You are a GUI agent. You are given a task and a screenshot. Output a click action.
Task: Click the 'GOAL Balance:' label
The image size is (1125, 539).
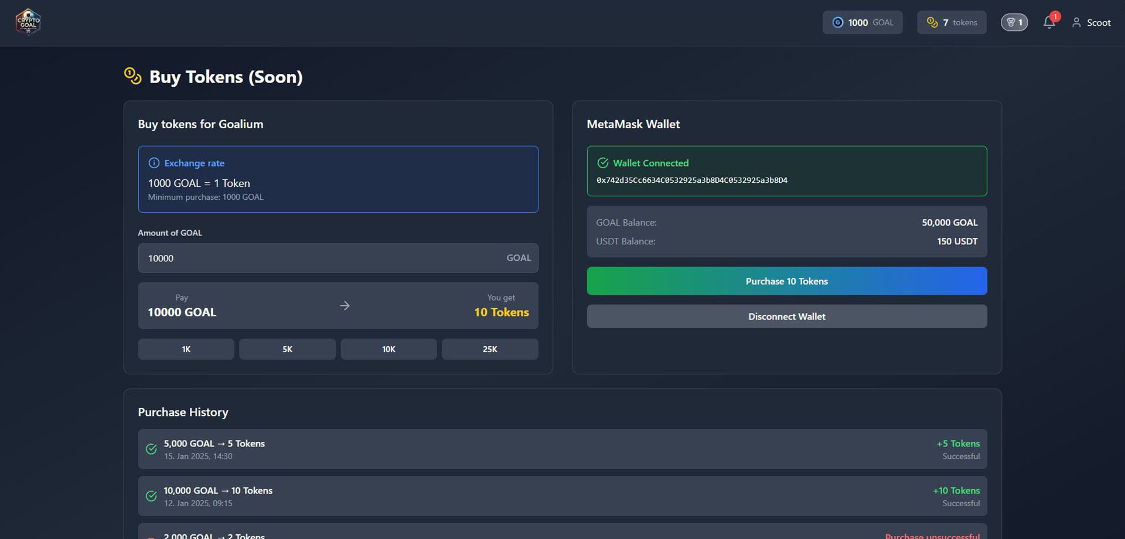tap(626, 223)
